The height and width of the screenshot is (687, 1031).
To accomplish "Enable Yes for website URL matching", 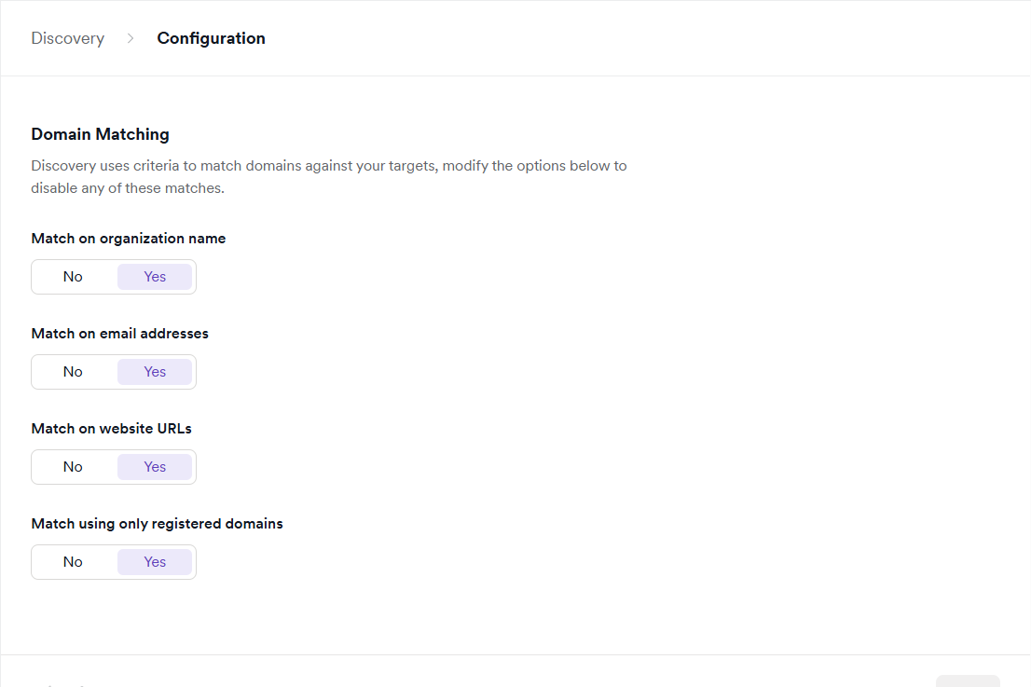I will pyautogui.click(x=155, y=467).
